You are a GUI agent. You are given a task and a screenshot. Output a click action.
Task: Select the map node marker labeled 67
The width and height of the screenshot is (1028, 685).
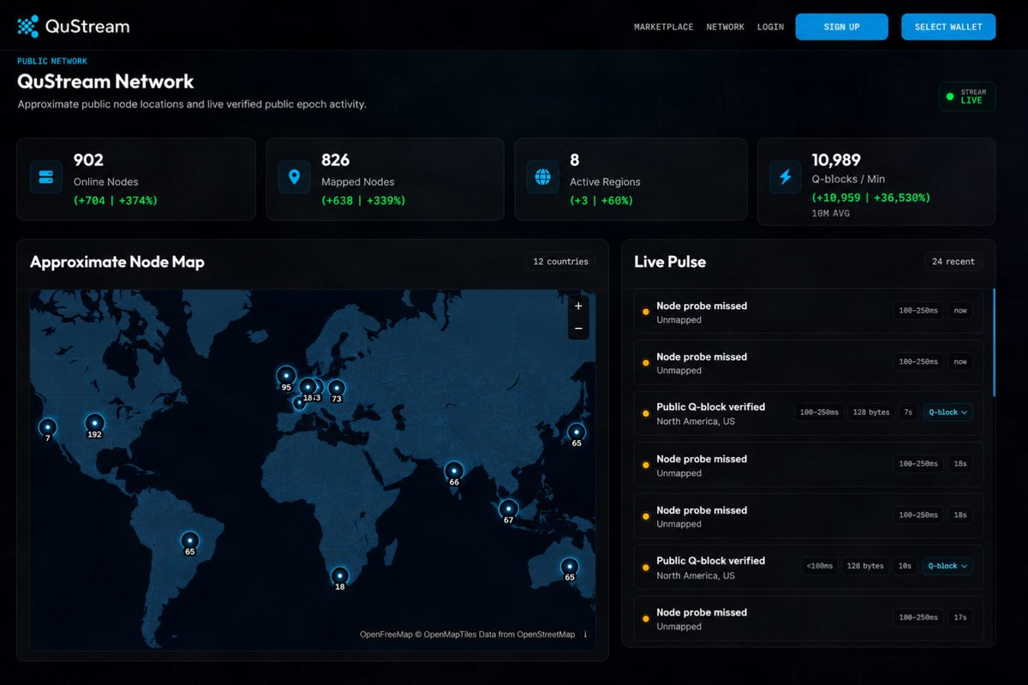pyautogui.click(x=509, y=508)
